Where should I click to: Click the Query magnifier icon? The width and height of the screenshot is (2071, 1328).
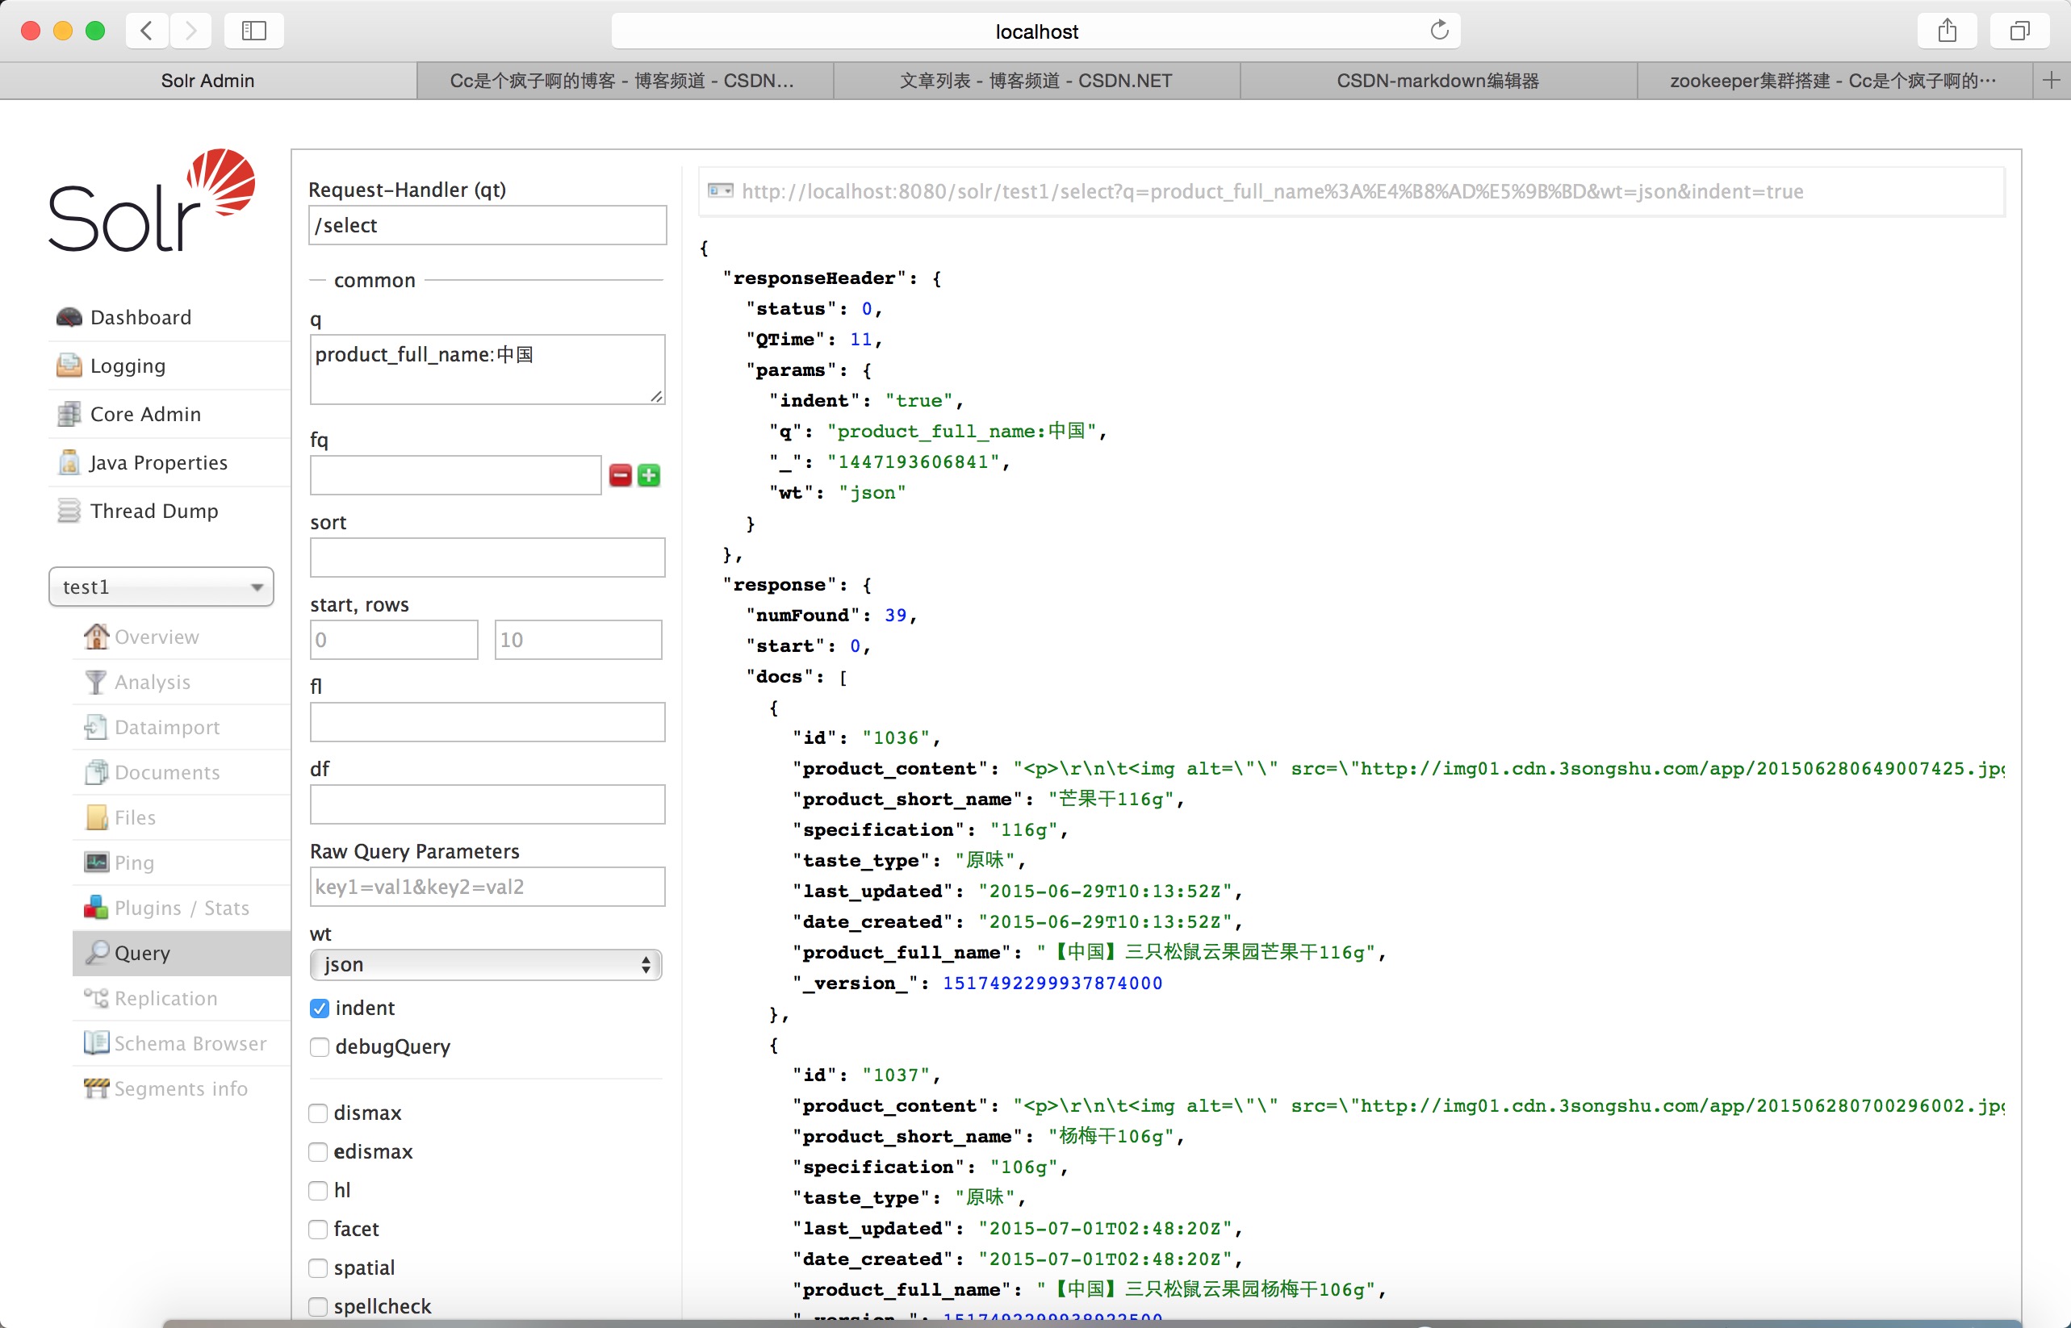tap(98, 952)
